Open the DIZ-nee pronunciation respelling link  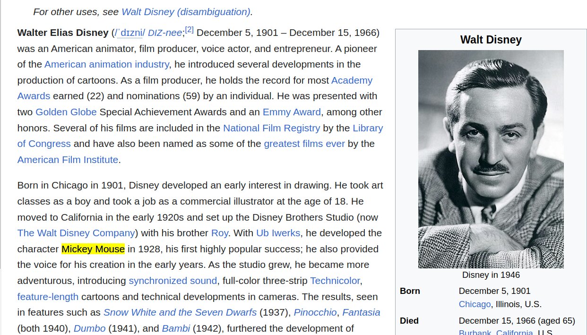point(164,33)
